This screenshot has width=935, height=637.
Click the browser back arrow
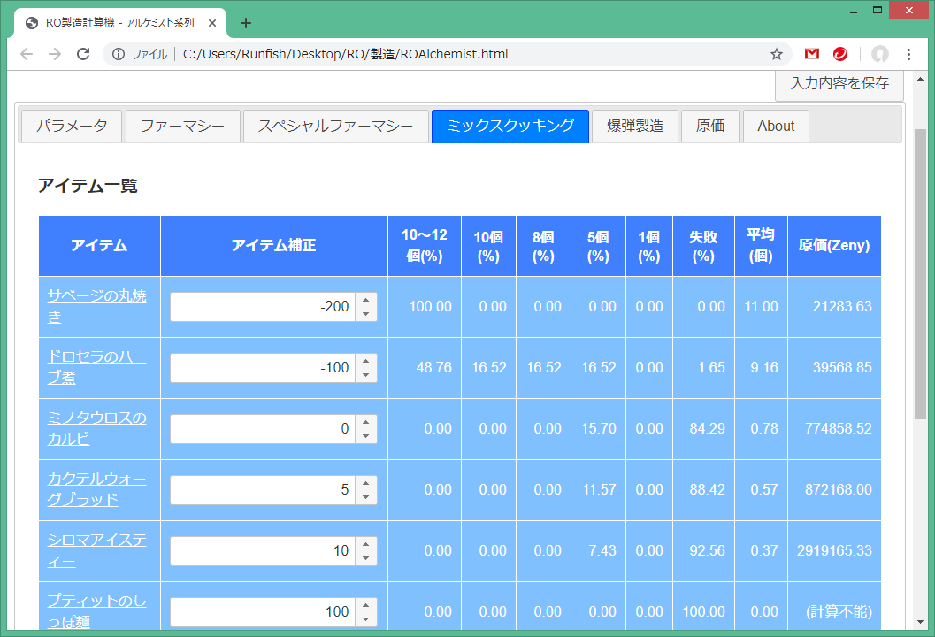[x=27, y=54]
